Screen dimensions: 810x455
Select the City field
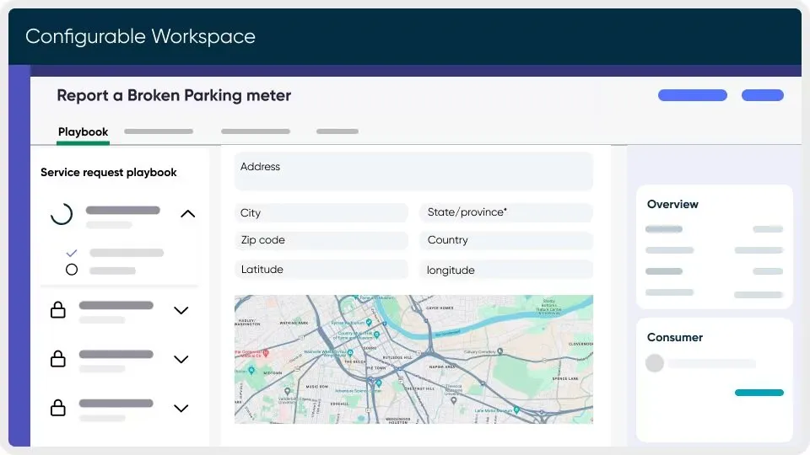pos(321,213)
